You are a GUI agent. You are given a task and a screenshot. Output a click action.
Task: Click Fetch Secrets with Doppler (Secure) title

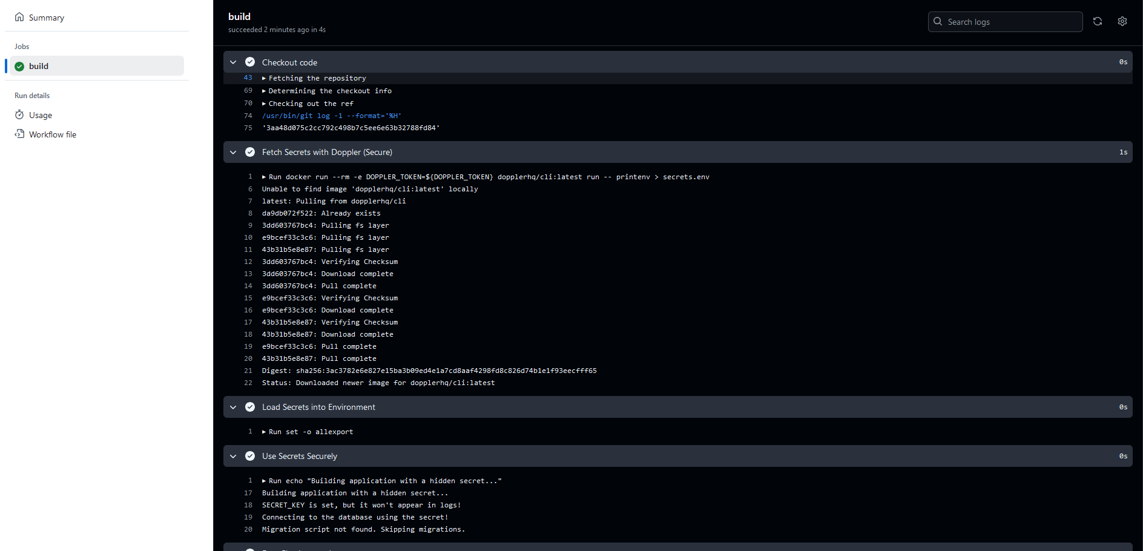coord(327,152)
